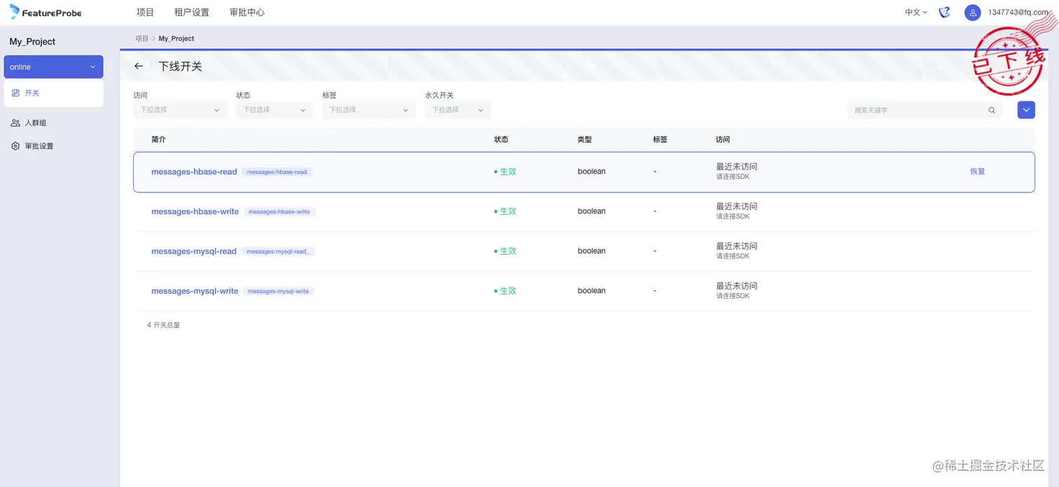Screen dimensions: 1059x487
Task: Click 请连接SDK under messages-hbase-read
Action: tap(733, 177)
